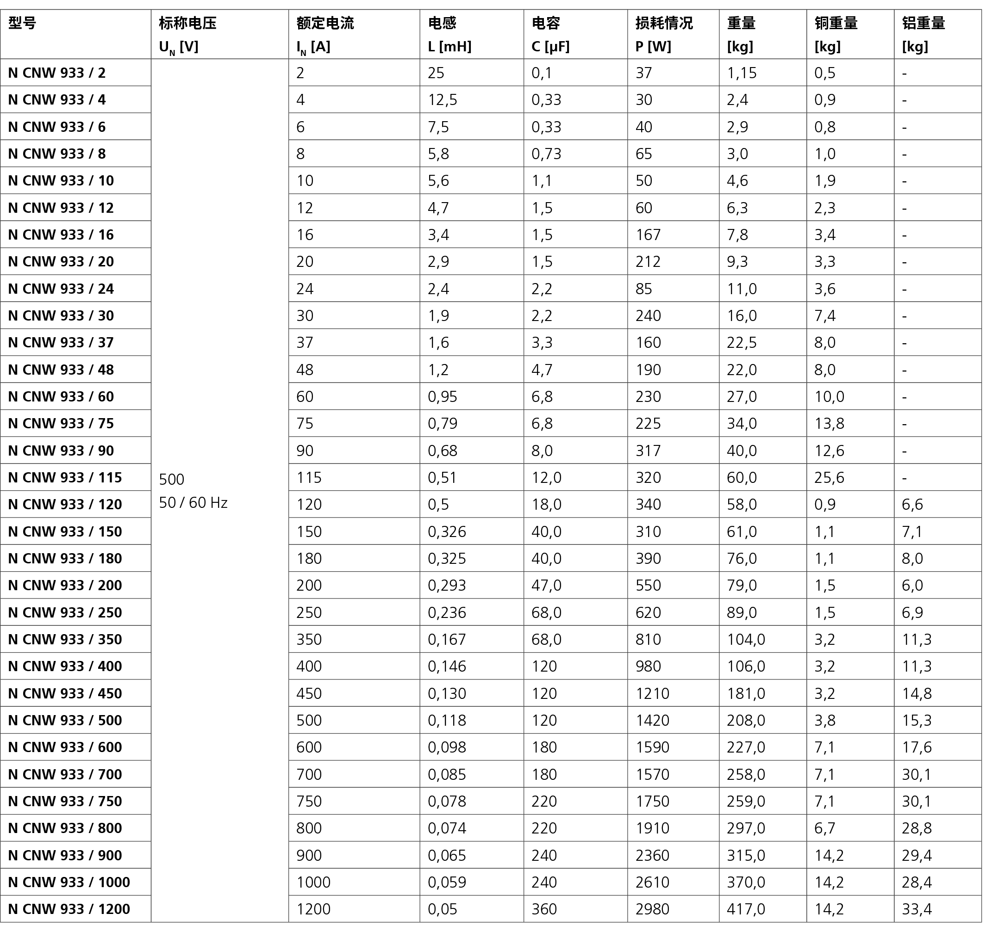Select model cell N CNW 933 / 24
The width and height of the screenshot is (986, 932).
75,288
